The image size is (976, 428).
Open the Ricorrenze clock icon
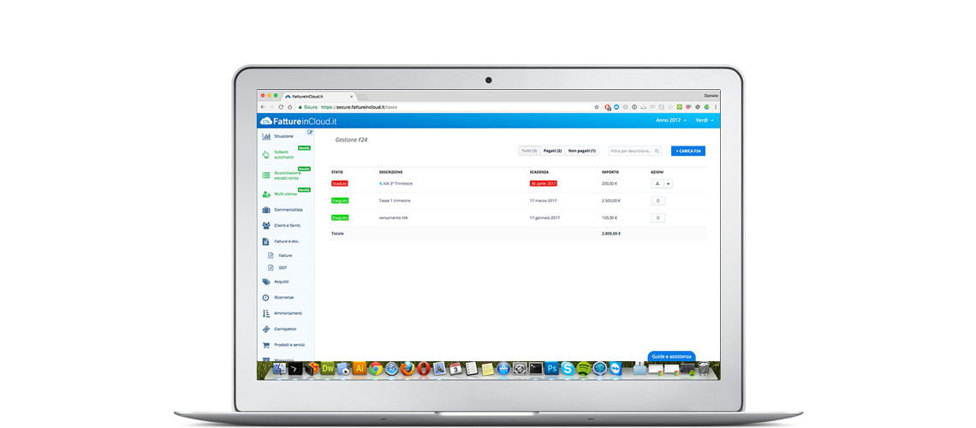265,297
